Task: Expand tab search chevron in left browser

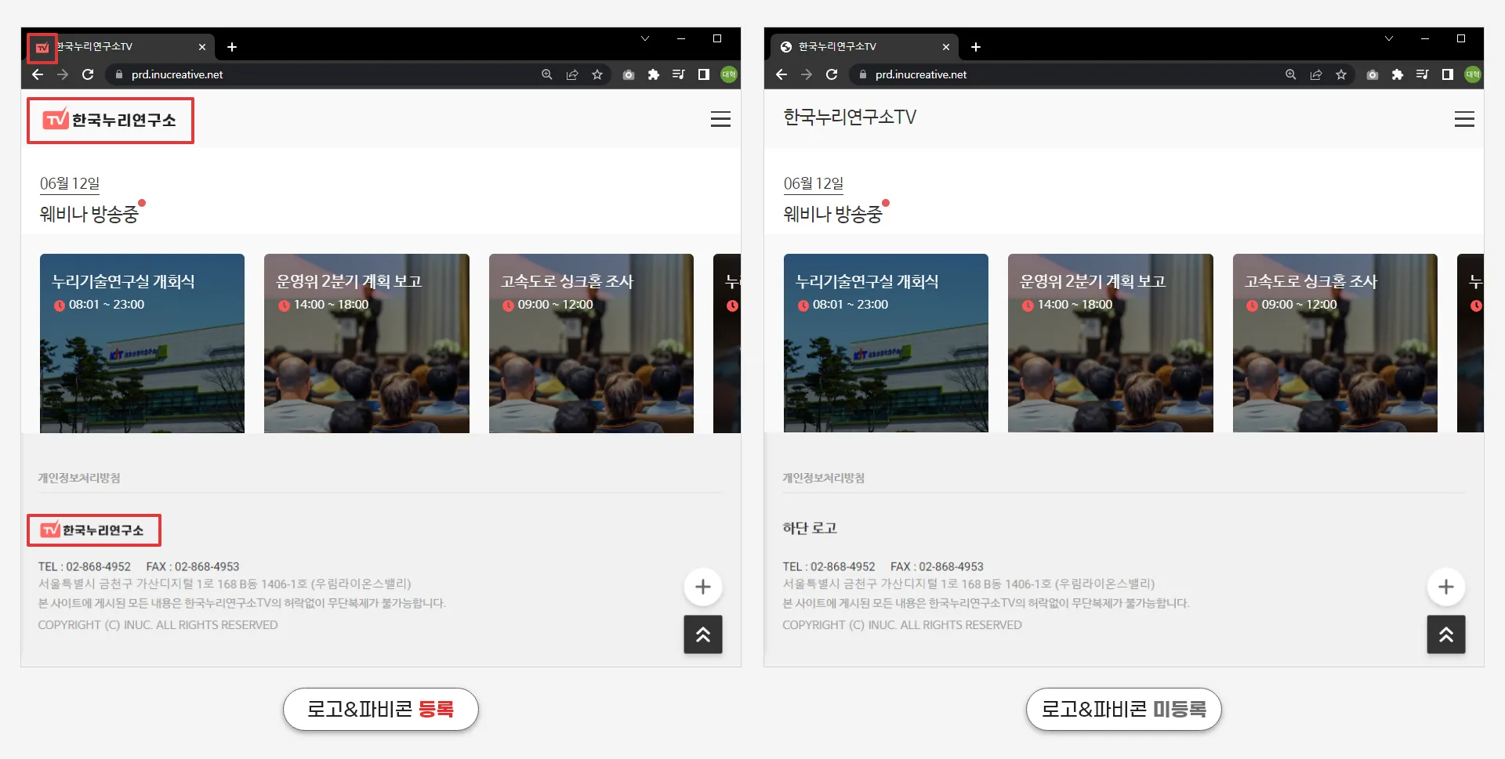Action: 645,38
